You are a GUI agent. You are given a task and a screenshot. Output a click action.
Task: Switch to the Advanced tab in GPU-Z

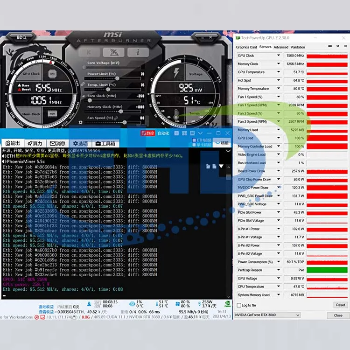280,47
